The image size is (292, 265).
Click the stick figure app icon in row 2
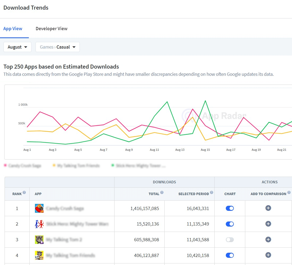(x=39, y=224)
